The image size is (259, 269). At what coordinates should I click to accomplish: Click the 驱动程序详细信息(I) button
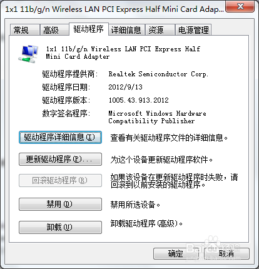coord(60,138)
